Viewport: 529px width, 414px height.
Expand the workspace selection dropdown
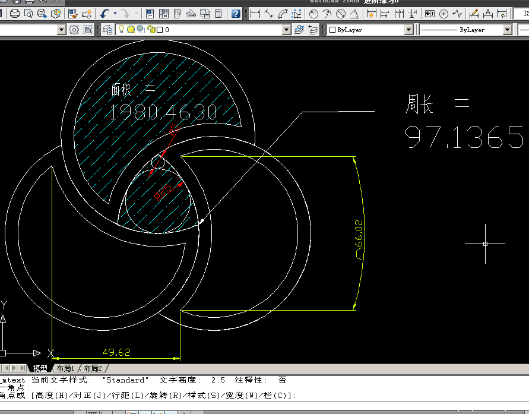click(61, 30)
